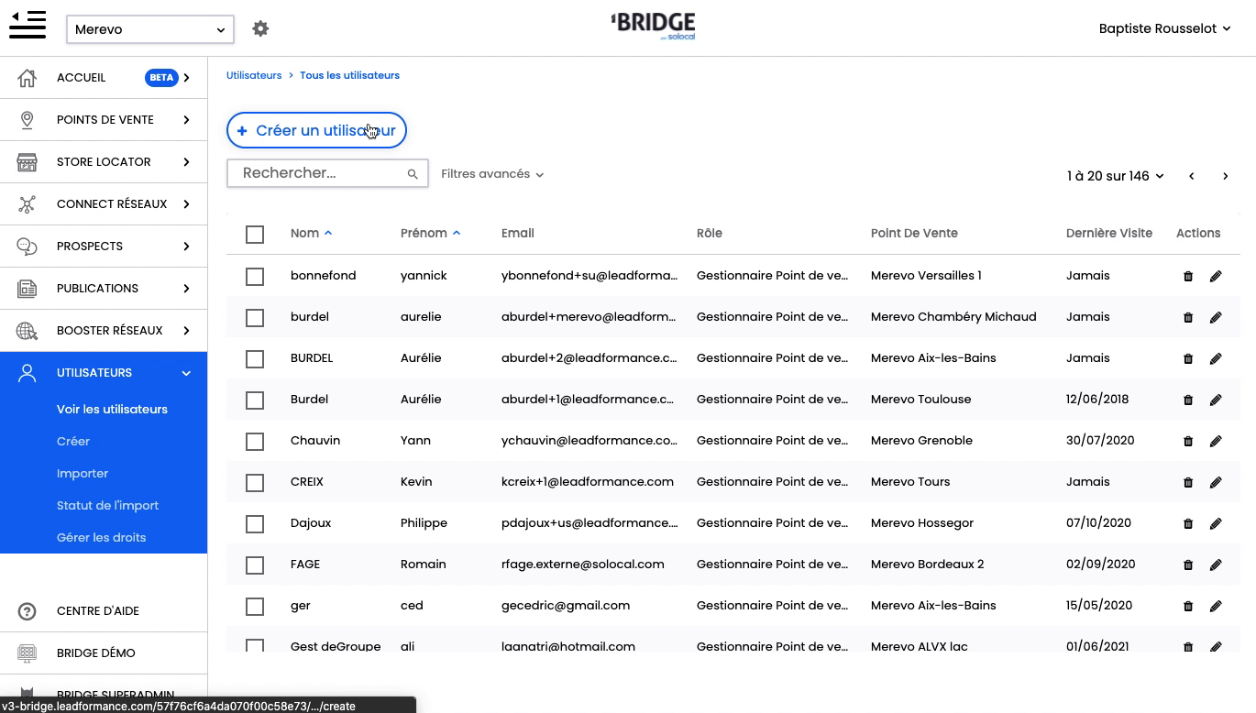The image size is (1256, 713).
Task: Click the Points de vente pin icon
Action: point(28,120)
